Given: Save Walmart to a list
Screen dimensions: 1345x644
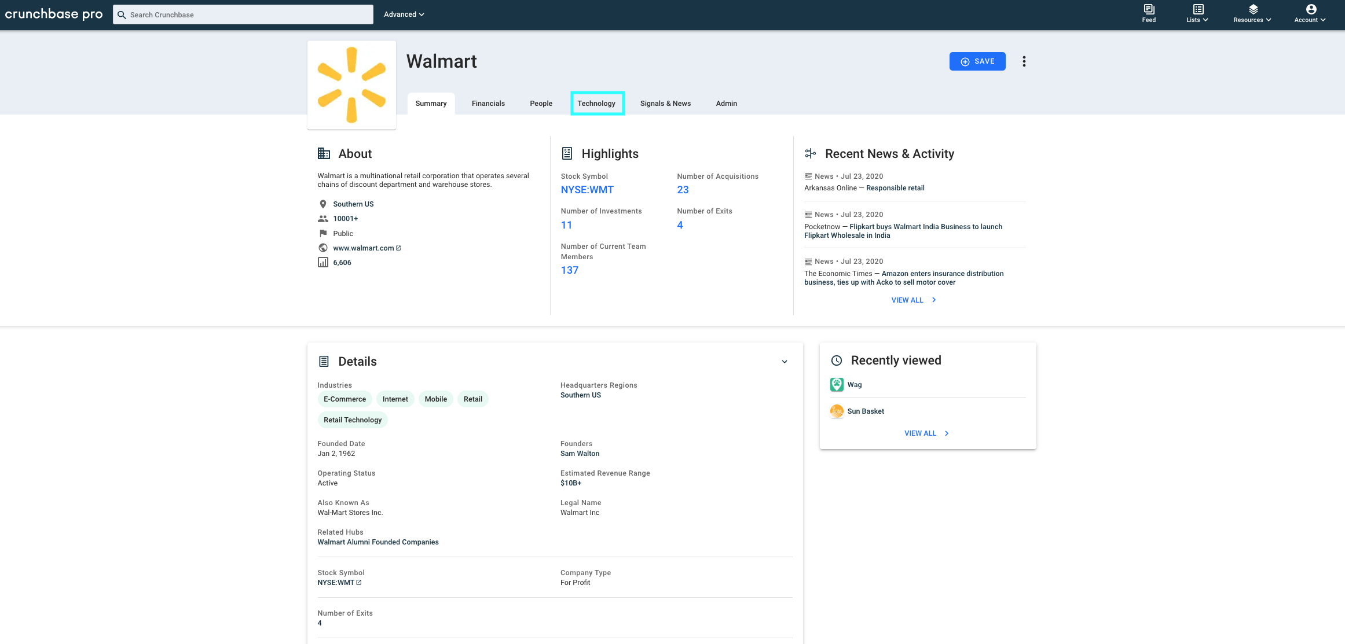Looking at the screenshot, I should pos(977,61).
